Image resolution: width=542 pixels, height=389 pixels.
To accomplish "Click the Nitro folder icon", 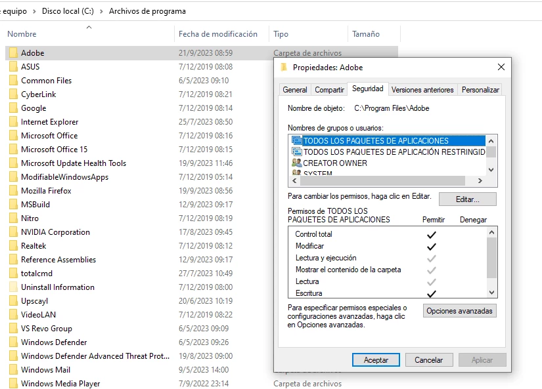I will (x=13, y=218).
